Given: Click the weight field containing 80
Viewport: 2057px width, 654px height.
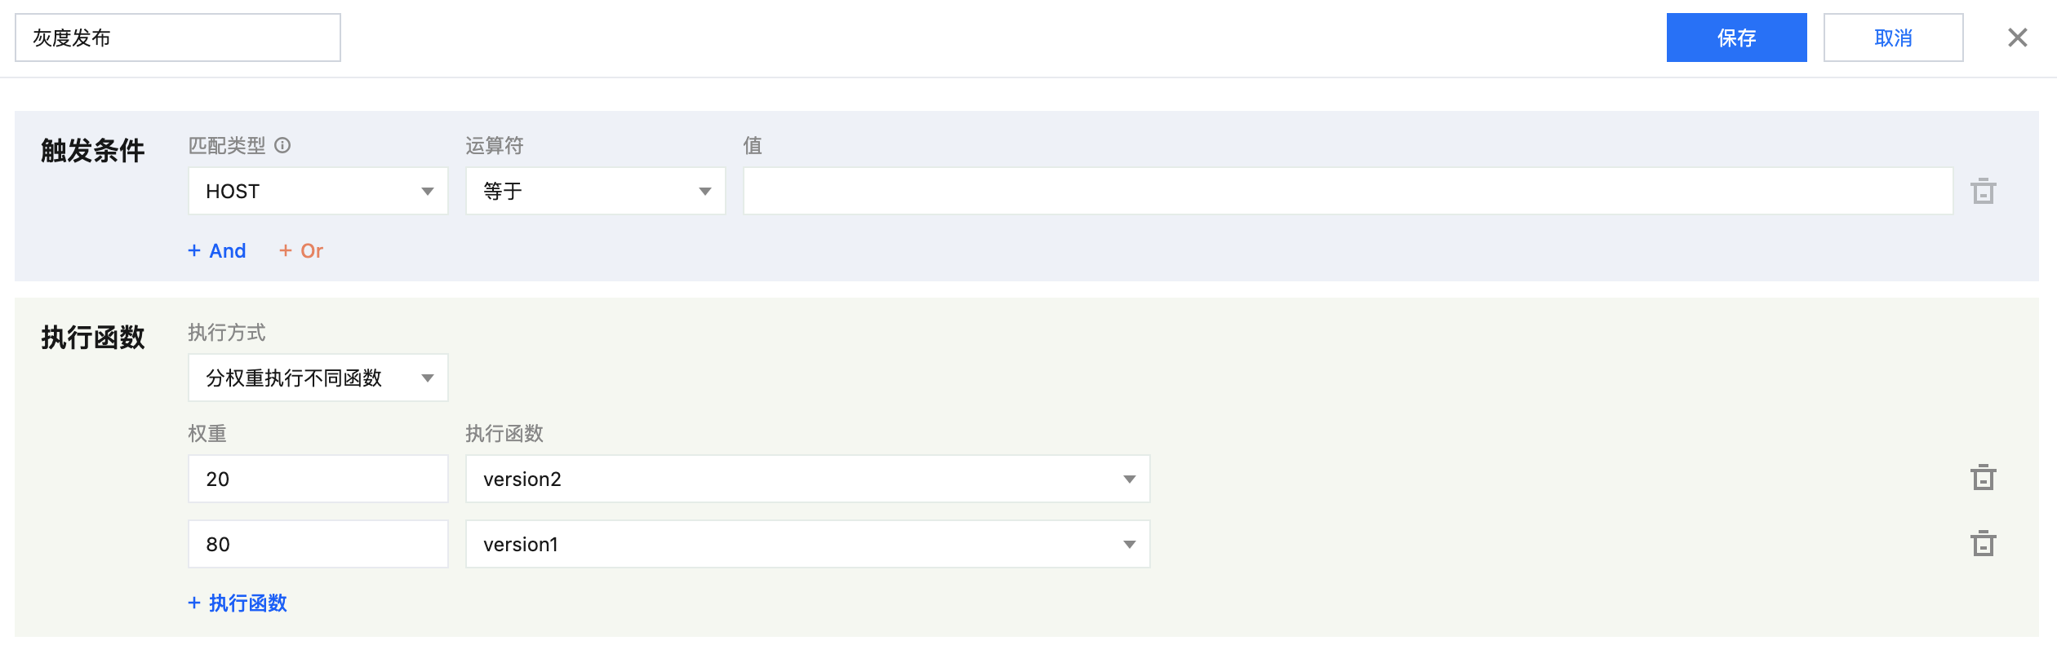Looking at the screenshot, I should click(318, 544).
